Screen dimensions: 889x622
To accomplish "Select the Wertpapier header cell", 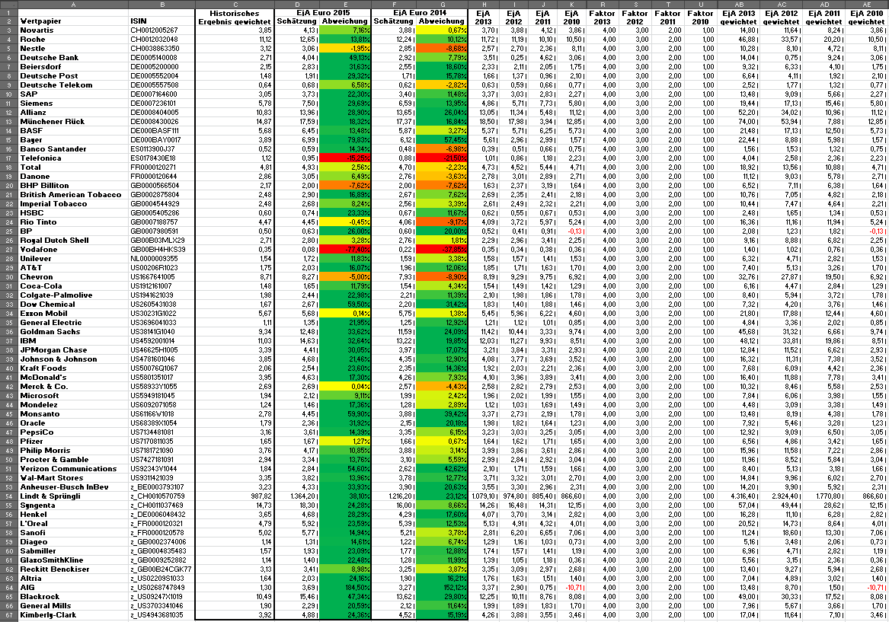I will tap(73, 21).
